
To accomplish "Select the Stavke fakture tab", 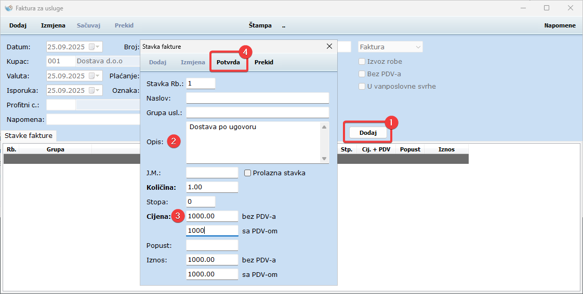I will (x=29, y=135).
